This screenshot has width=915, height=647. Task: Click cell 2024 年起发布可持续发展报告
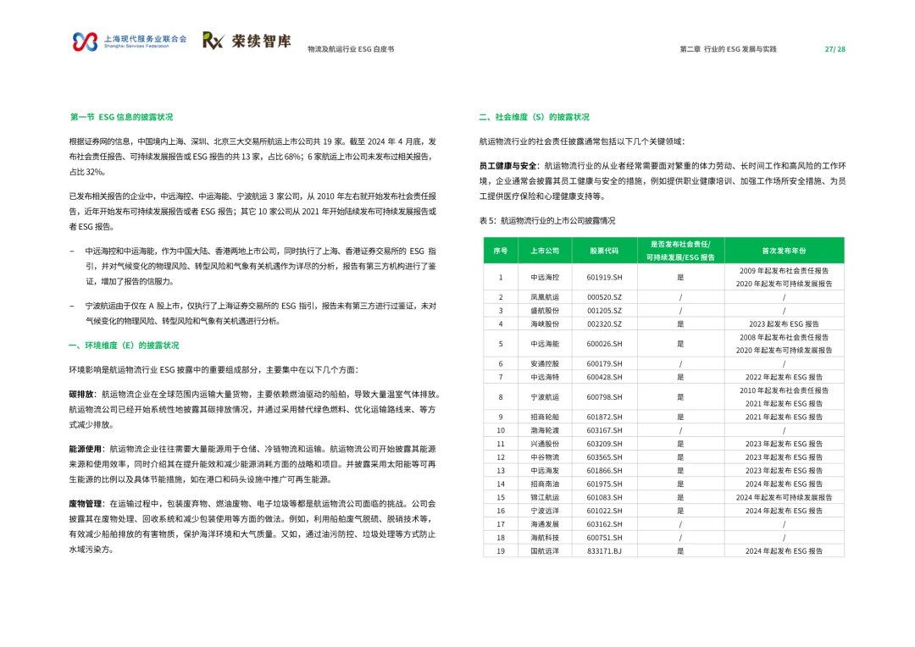(784, 498)
